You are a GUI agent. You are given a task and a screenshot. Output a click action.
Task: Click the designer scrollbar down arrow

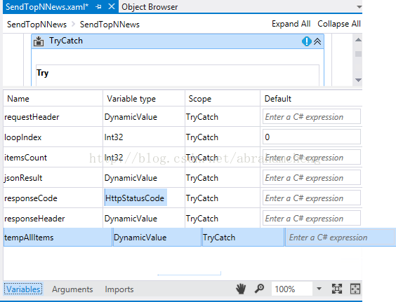pos(358,80)
